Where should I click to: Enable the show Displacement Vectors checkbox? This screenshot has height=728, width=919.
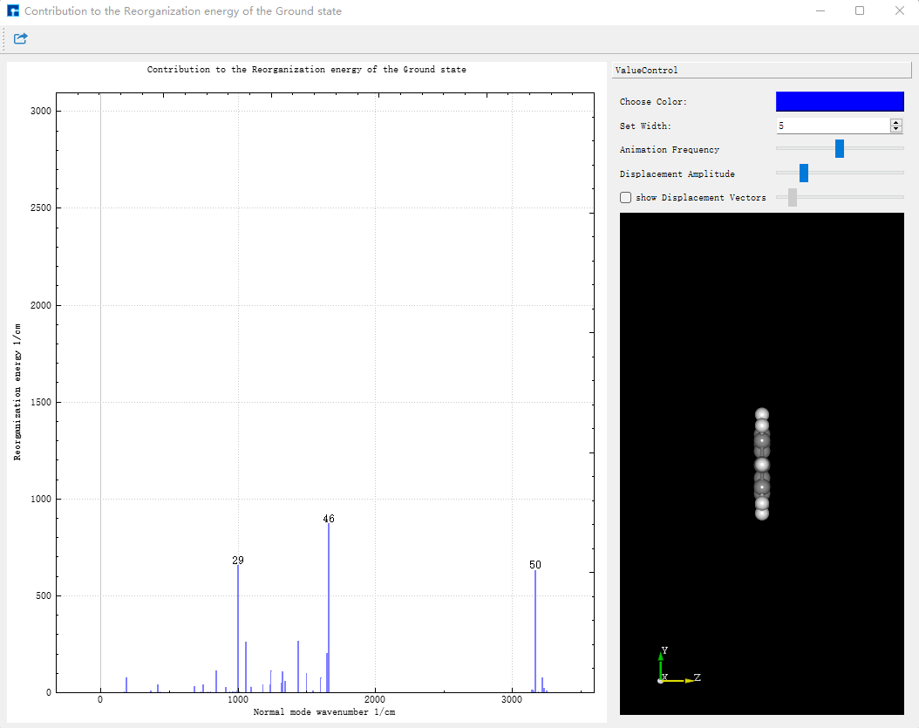(625, 198)
